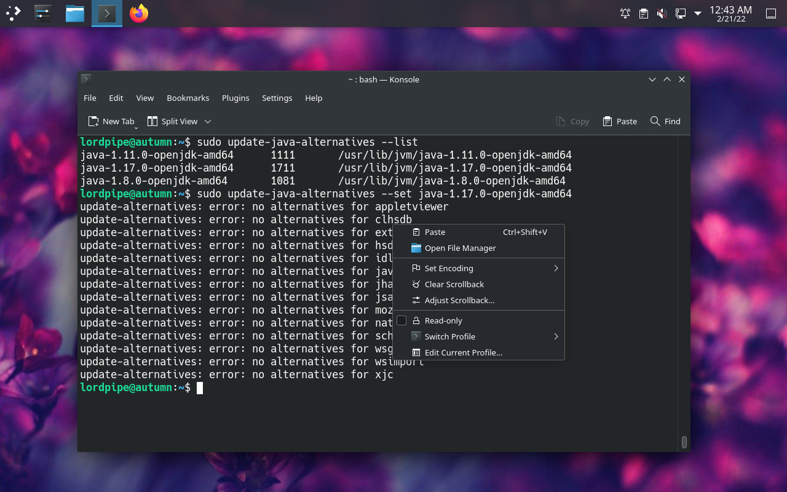Click the Adjust Scrollback sliders icon
The height and width of the screenshot is (492, 787).
(x=416, y=300)
